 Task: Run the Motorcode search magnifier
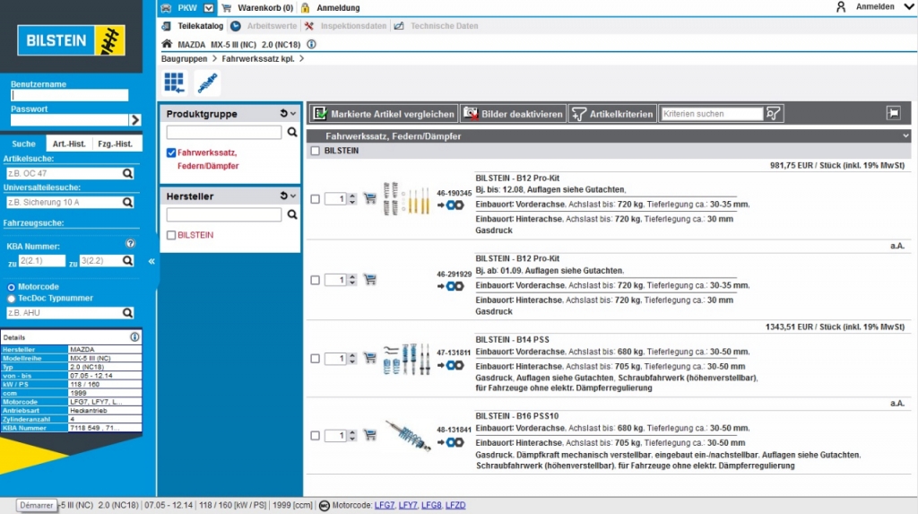pos(127,313)
